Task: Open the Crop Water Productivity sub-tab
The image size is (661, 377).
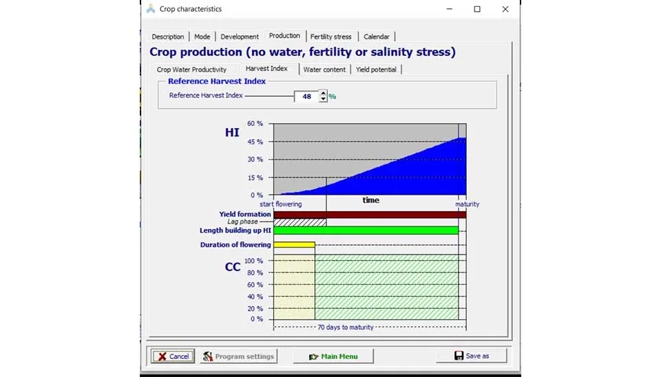Action: click(191, 69)
